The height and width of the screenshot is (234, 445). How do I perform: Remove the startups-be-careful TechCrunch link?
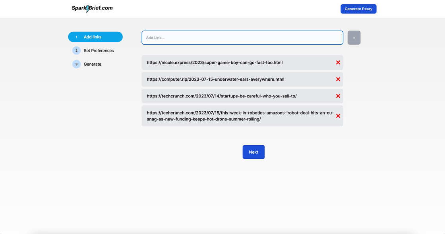[338, 96]
